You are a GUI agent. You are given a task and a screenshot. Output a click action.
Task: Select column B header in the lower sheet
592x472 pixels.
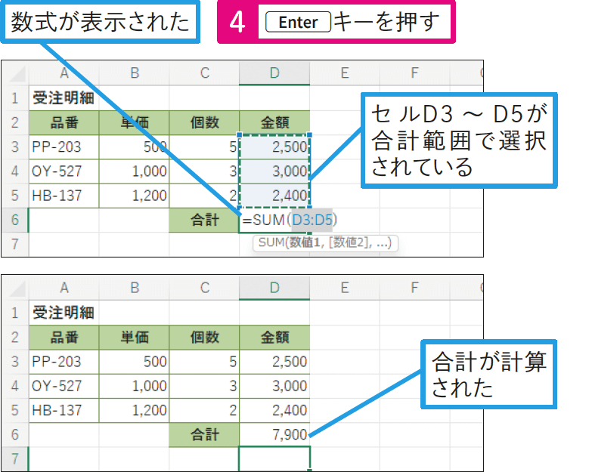[x=134, y=288]
